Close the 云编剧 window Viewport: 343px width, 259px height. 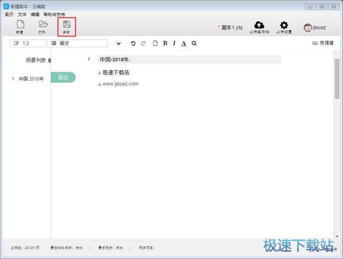coord(334,7)
